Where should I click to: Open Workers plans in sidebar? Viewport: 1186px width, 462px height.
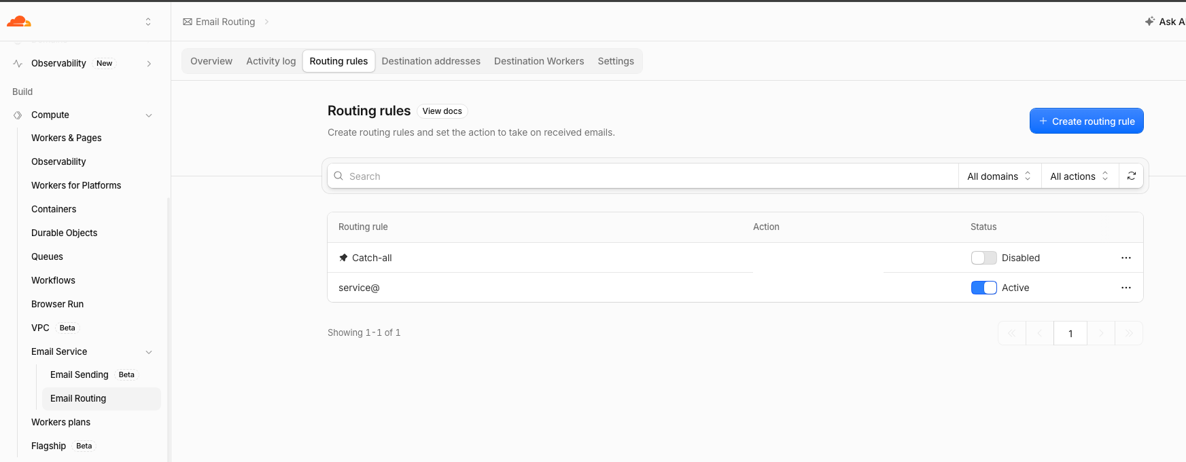(60, 422)
